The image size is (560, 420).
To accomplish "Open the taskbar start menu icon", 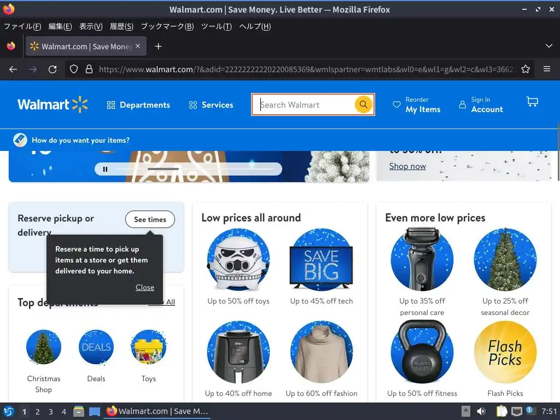I will click(9, 411).
